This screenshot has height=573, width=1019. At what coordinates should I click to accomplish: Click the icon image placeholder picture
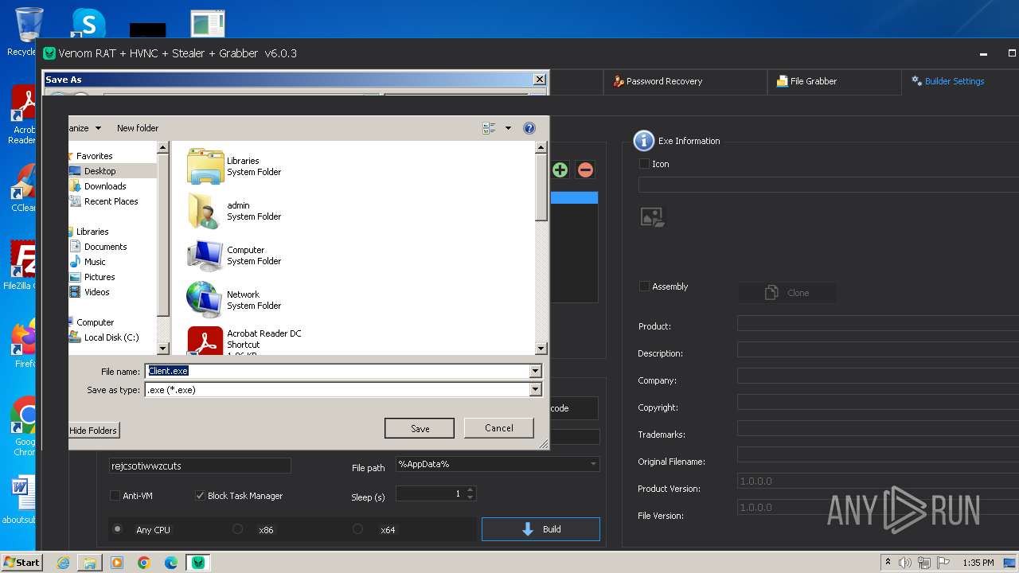click(x=653, y=217)
